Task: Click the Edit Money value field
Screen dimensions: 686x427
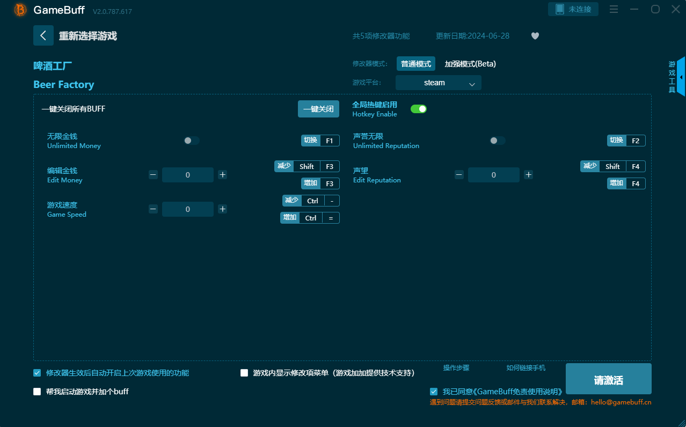Action: click(x=188, y=175)
